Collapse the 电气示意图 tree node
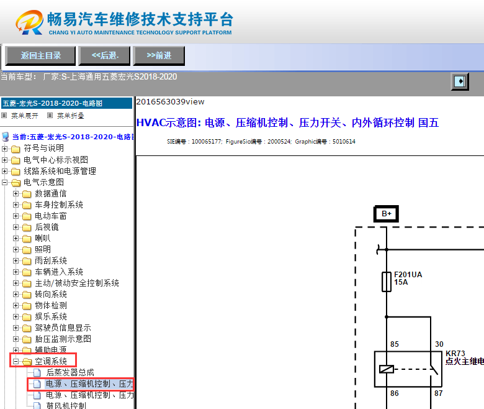This screenshot has height=409, width=484. coord(4,182)
